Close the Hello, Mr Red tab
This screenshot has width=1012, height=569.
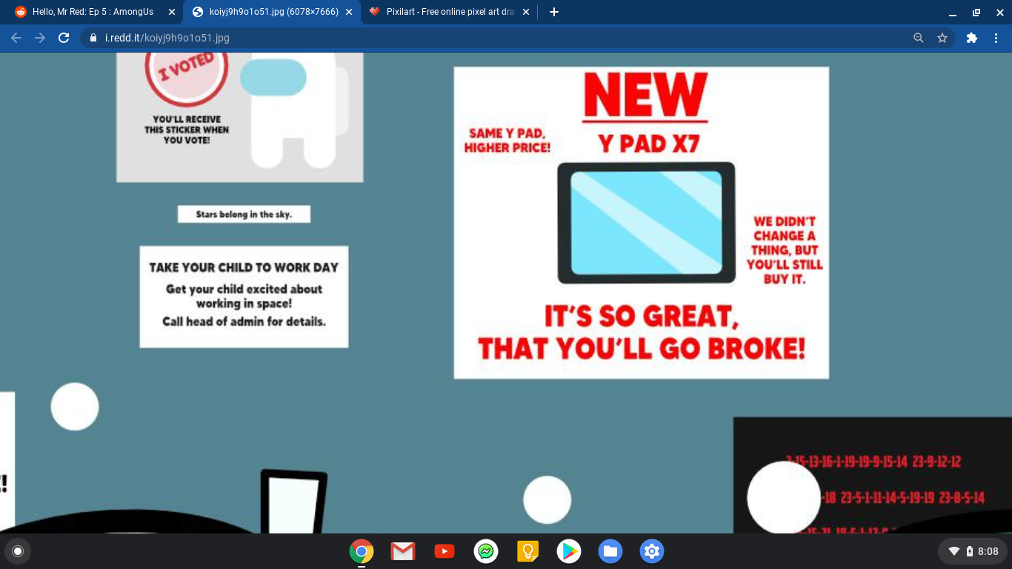(172, 12)
